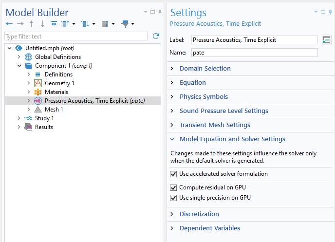
Task: Click the refresh icon beside filter box
Action: pos(156,36)
